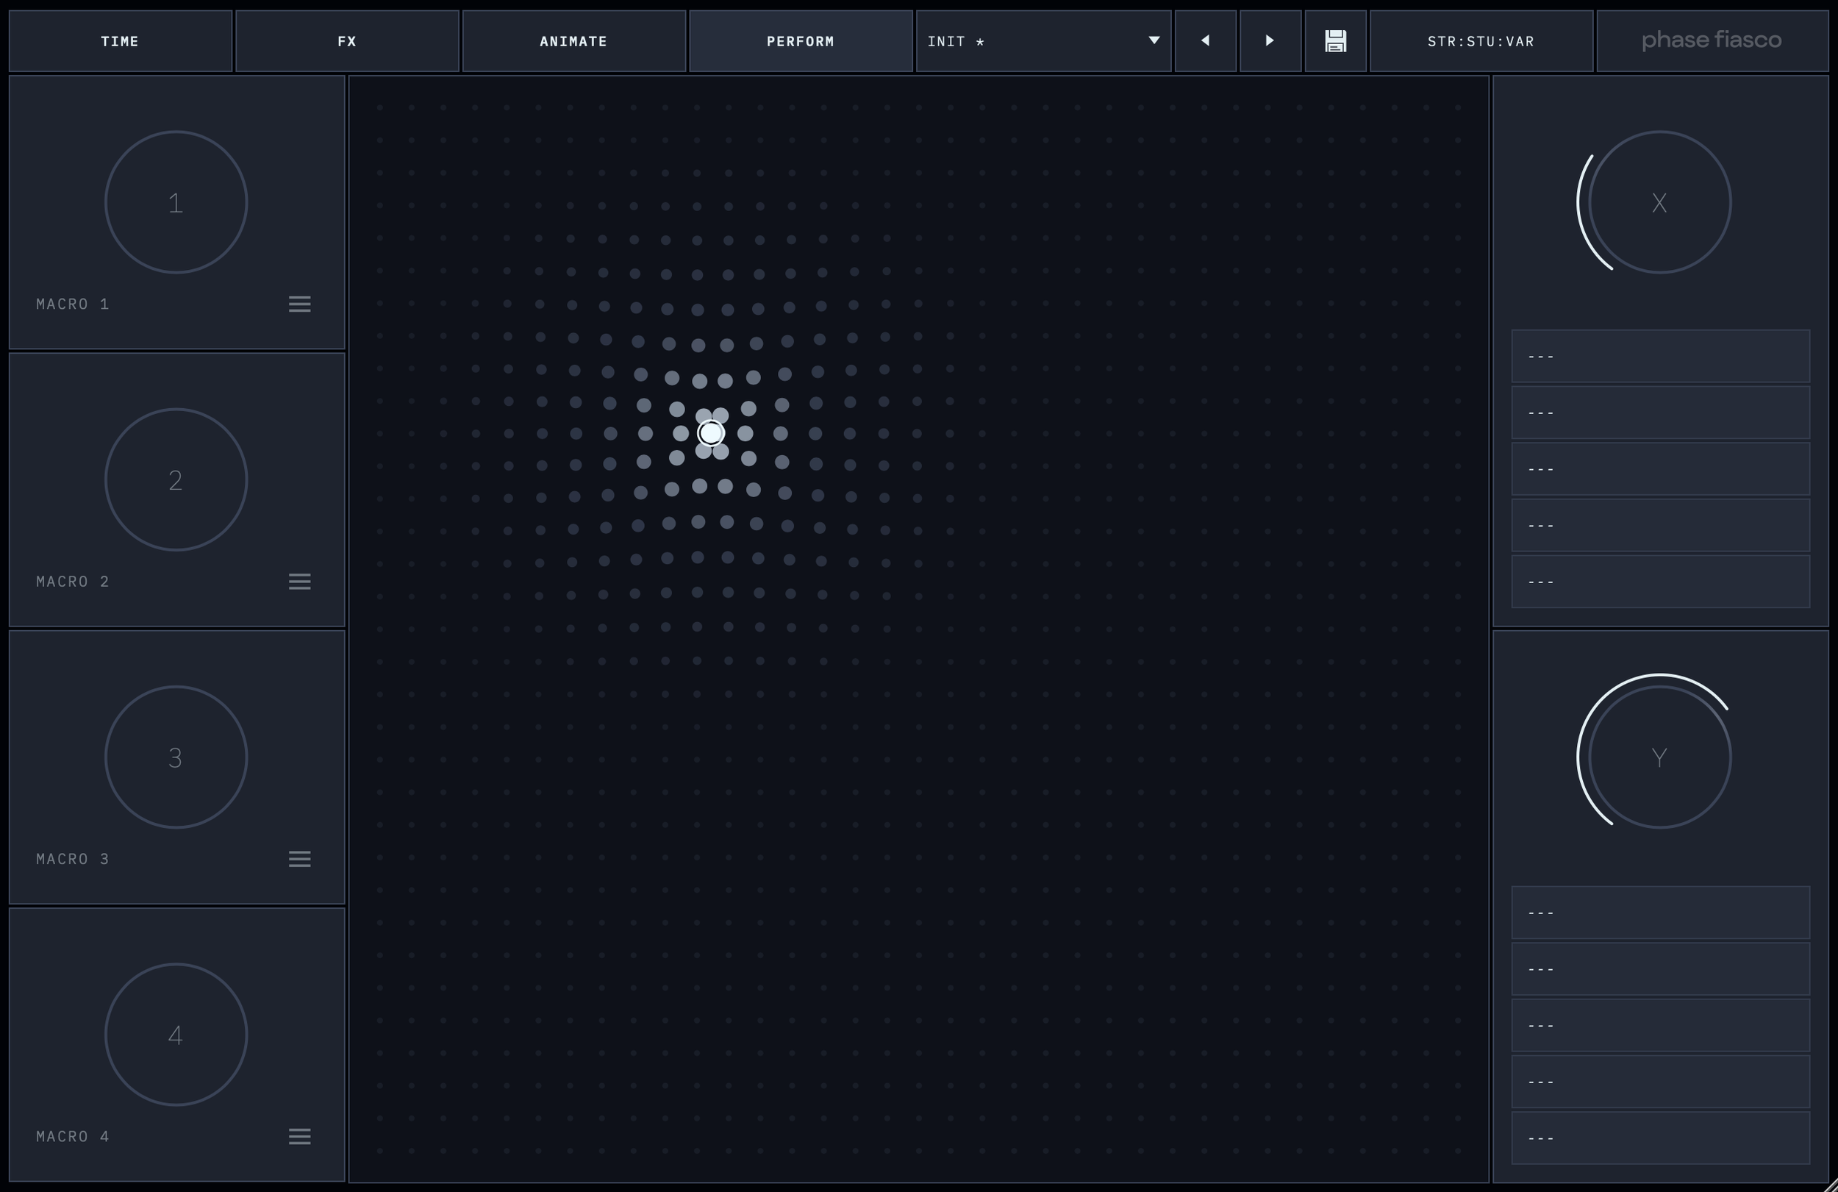Click the Macro 1 knob
This screenshot has width=1838, height=1192.
[x=176, y=202]
